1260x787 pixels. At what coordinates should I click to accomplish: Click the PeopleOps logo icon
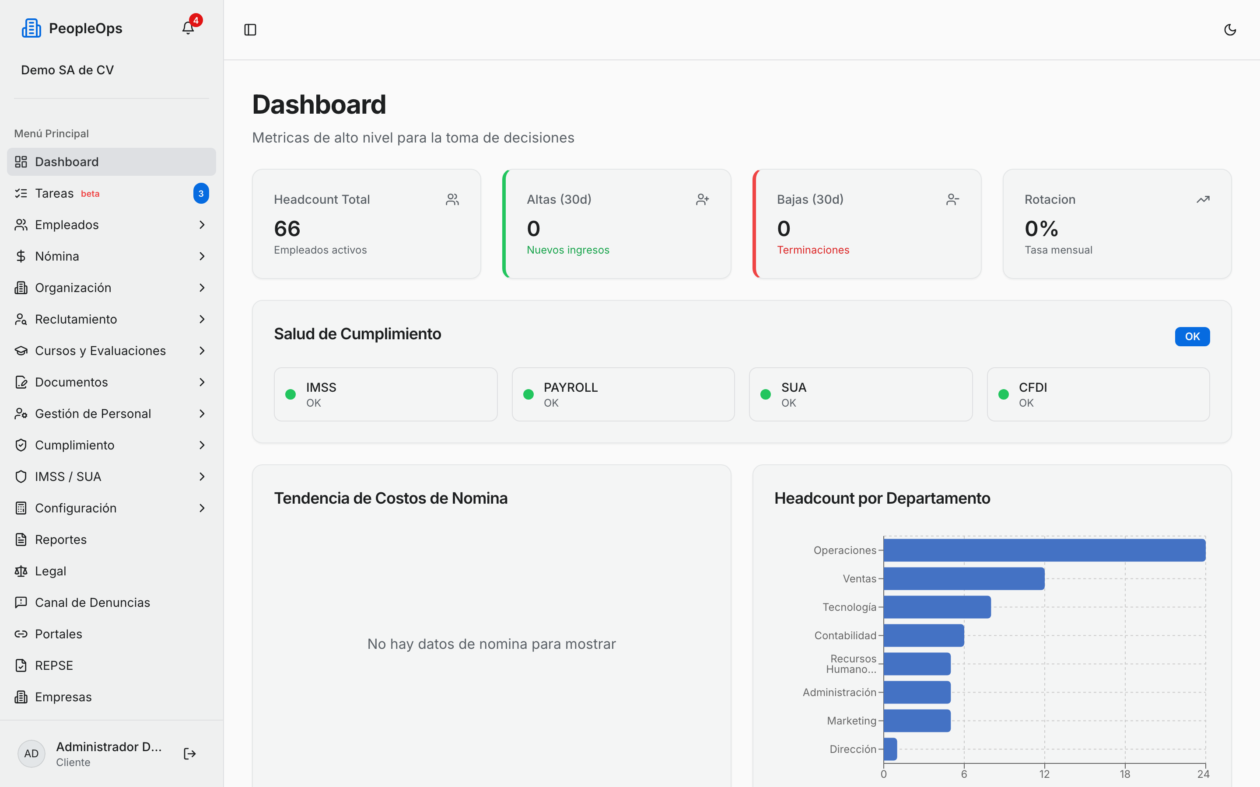pyautogui.click(x=31, y=28)
